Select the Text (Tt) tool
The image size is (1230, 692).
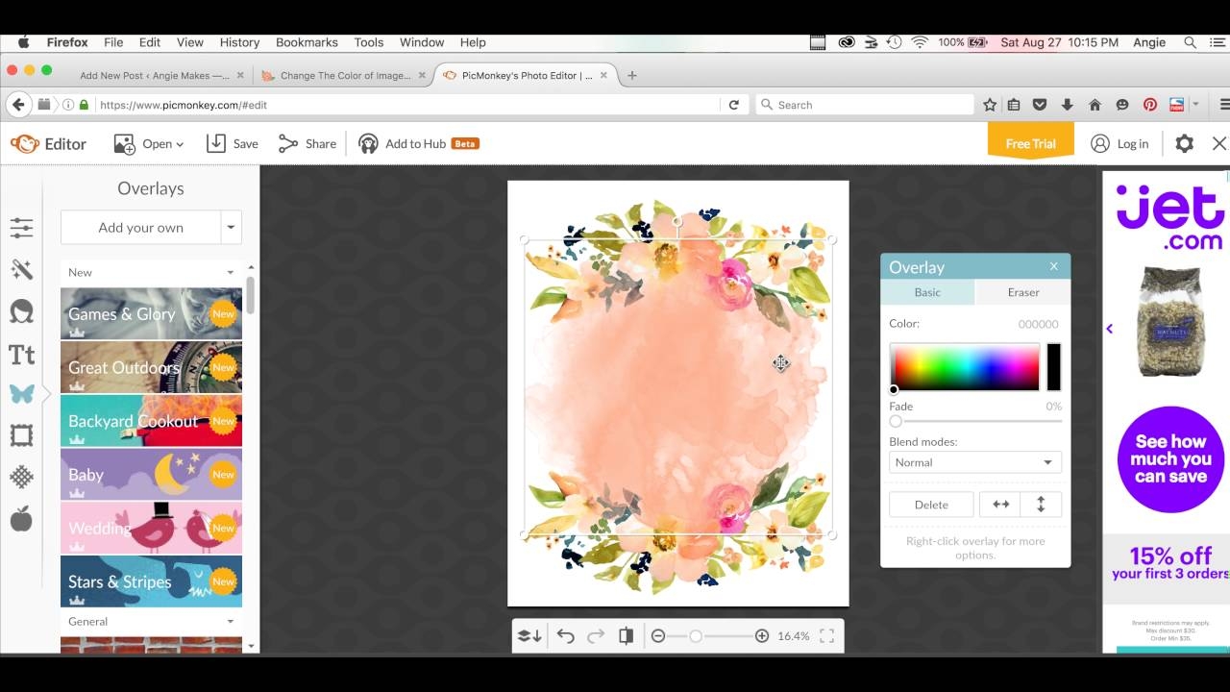click(21, 355)
